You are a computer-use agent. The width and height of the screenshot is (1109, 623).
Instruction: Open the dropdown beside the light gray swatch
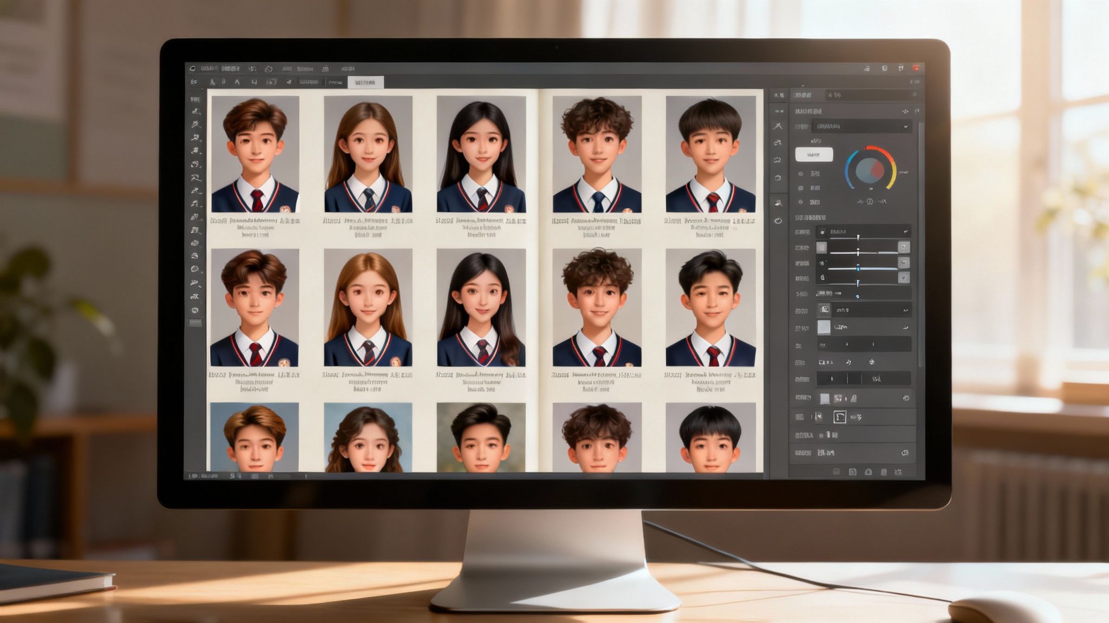[905, 327]
